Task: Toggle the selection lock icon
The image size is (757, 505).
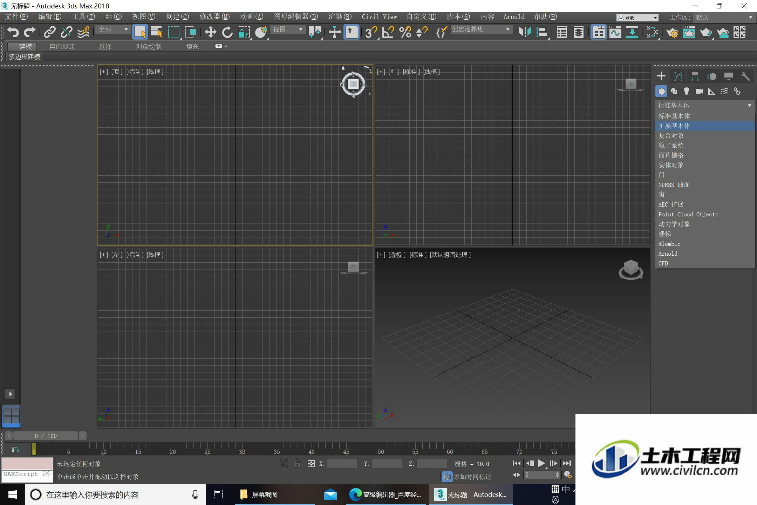Action: (x=297, y=464)
